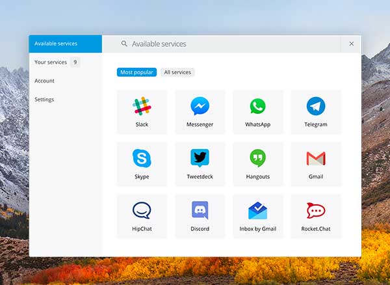Screen dimensions: 390x285
Task: Open the Telegram service tile
Action: [x=316, y=113]
